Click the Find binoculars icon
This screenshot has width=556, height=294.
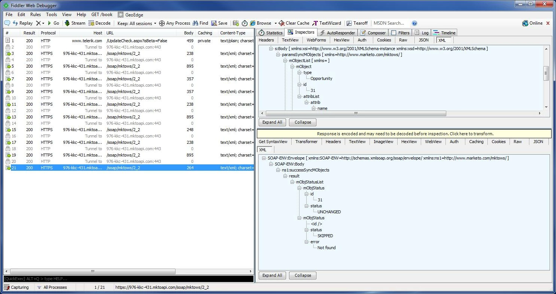click(195, 23)
